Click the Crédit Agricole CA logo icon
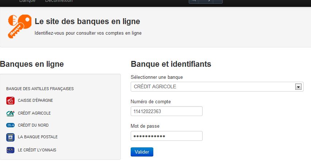311x166 pixels. point(10,113)
